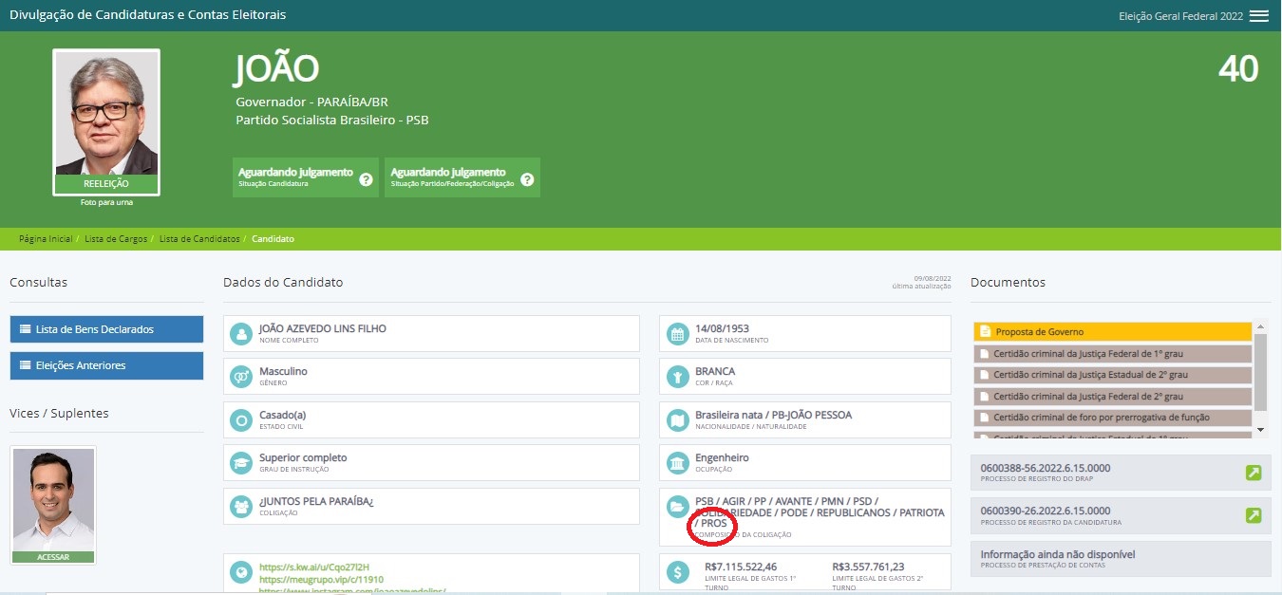1282x595 pixels.
Task: Click the map icon for Nacionalidade / Naturalidade
Action: (x=677, y=419)
